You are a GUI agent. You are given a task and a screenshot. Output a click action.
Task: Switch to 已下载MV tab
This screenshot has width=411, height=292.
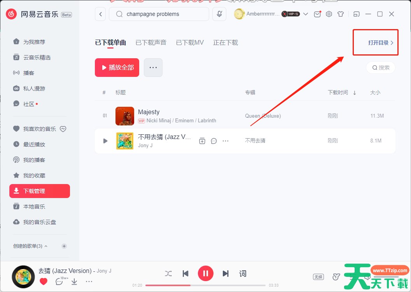click(x=190, y=43)
